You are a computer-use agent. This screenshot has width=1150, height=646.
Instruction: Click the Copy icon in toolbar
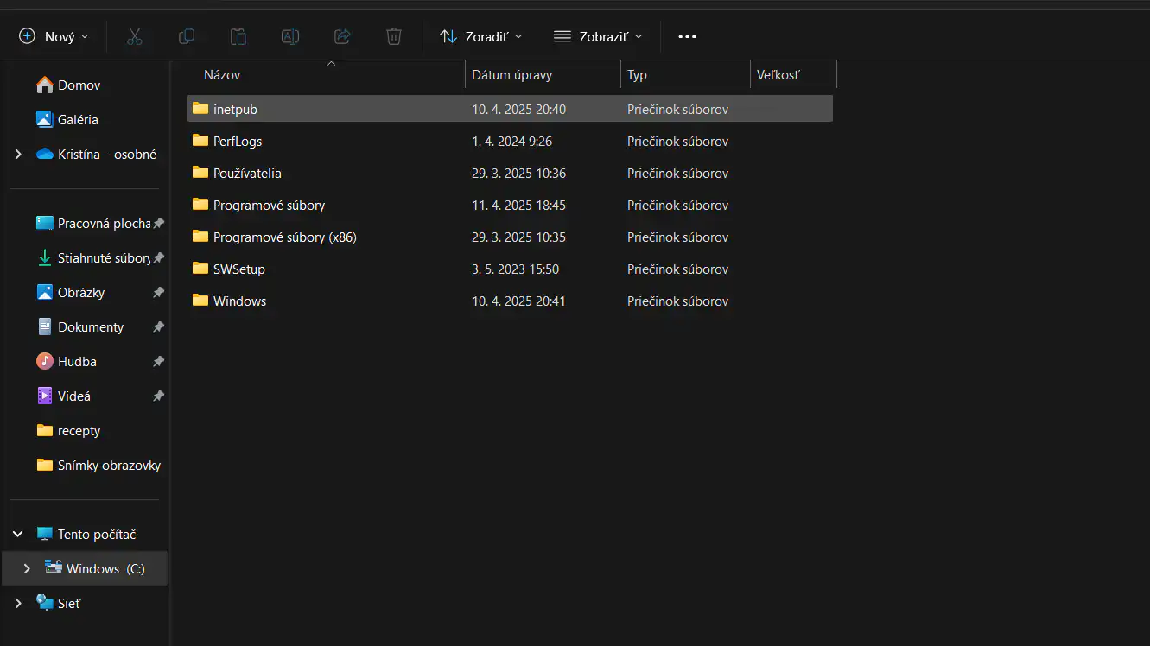coord(186,36)
